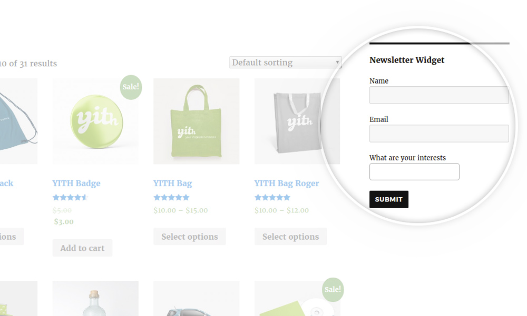Viewport: 527px width, 316px height.
Task: Click the green YITH Badge product image
Action: pos(95,121)
